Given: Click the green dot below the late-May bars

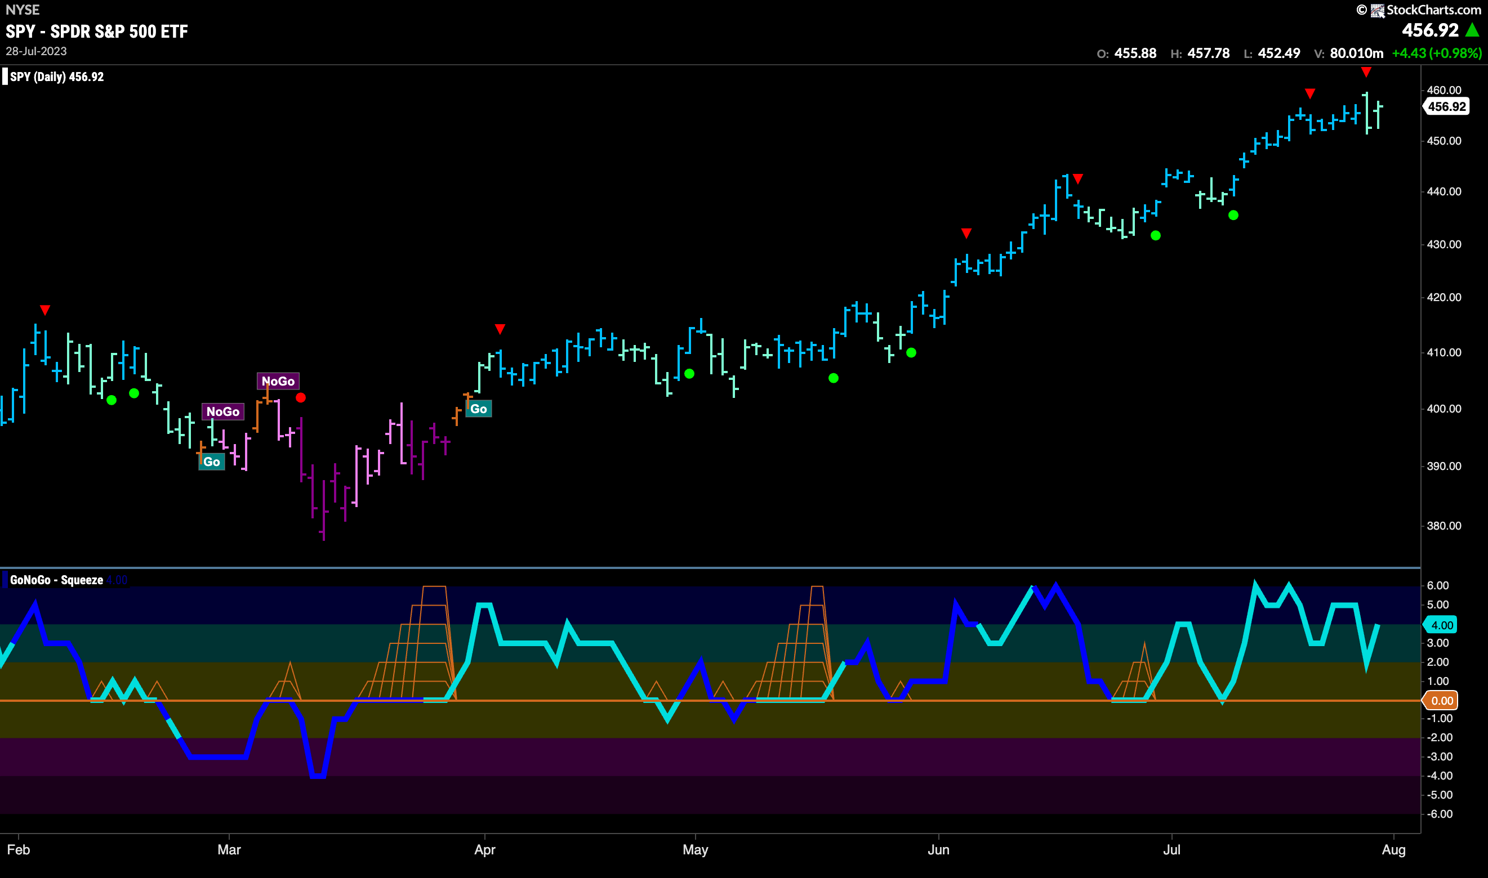Looking at the screenshot, I should click(911, 353).
